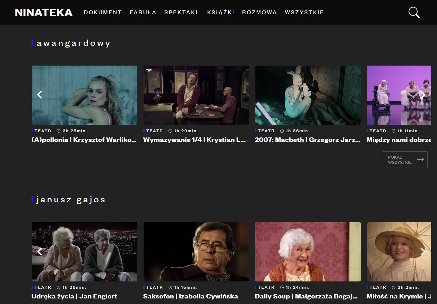Click TEATR tag under (A)pollonia

[43, 131]
